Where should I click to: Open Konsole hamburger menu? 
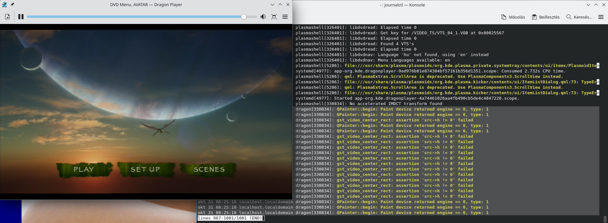point(601,17)
